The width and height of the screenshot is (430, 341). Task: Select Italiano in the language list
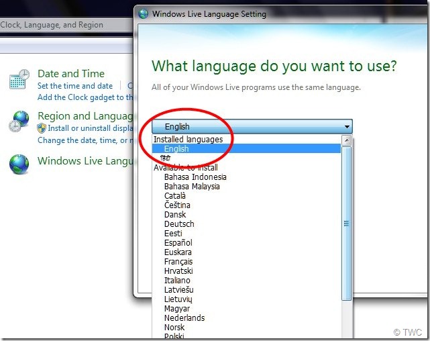[247, 281]
